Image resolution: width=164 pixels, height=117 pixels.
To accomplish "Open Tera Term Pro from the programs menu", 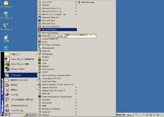I will pyautogui.click(x=57, y=69).
